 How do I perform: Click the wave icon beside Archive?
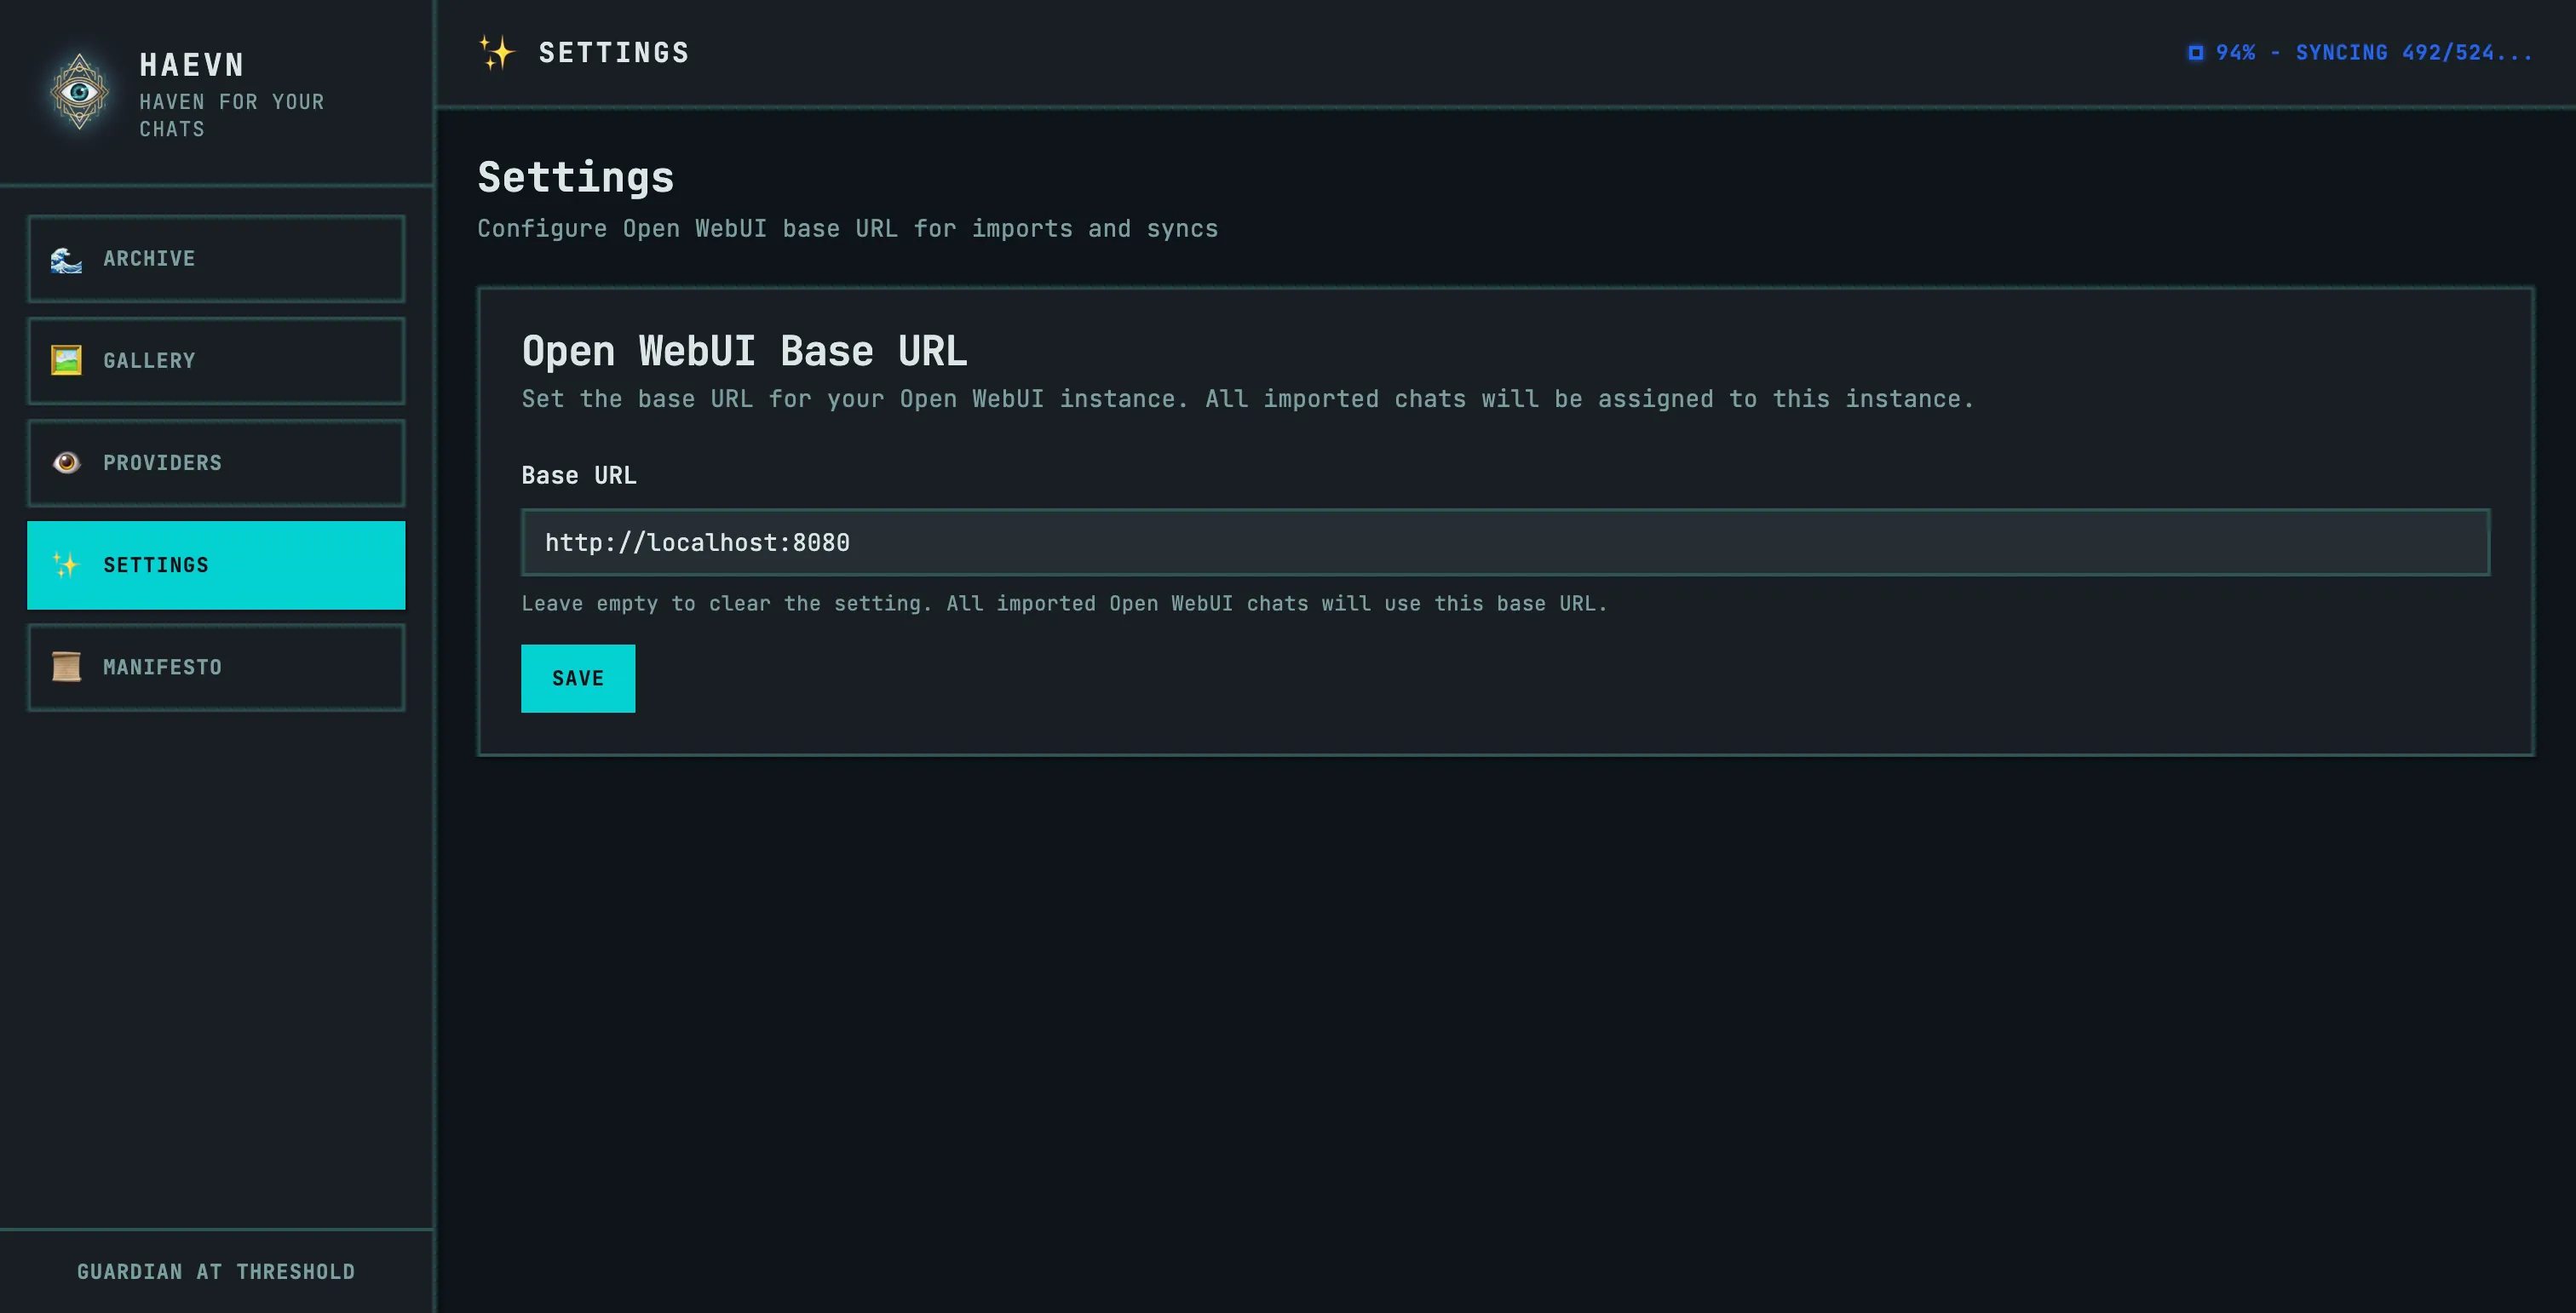pyautogui.click(x=65, y=259)
